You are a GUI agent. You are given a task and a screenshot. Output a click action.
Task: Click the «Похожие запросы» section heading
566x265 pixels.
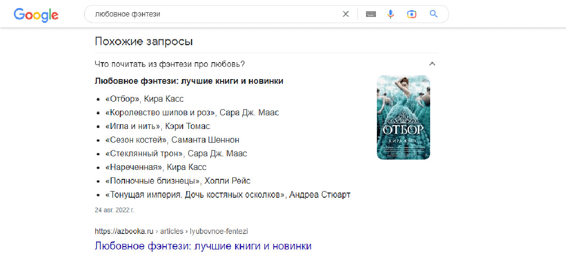pos(144,41)
